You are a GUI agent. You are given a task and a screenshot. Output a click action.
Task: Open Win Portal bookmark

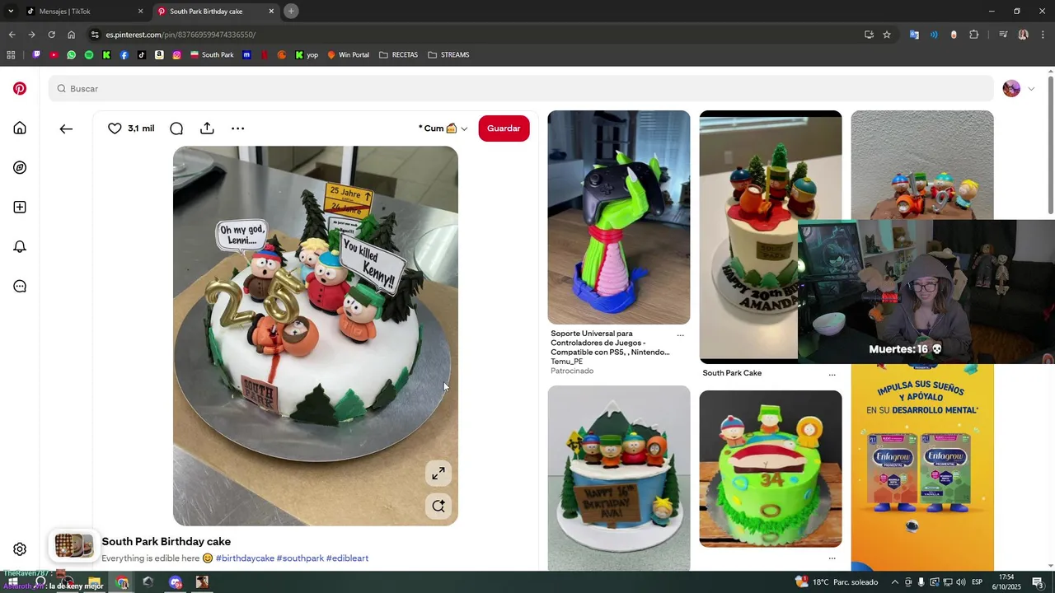pyautogui.click(x=349, y=55)
